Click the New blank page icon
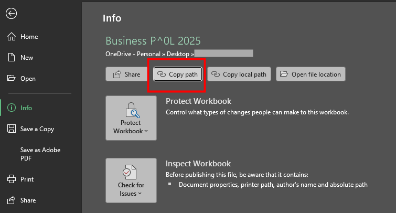Screen dimensions: 396x213 [11, 58]
